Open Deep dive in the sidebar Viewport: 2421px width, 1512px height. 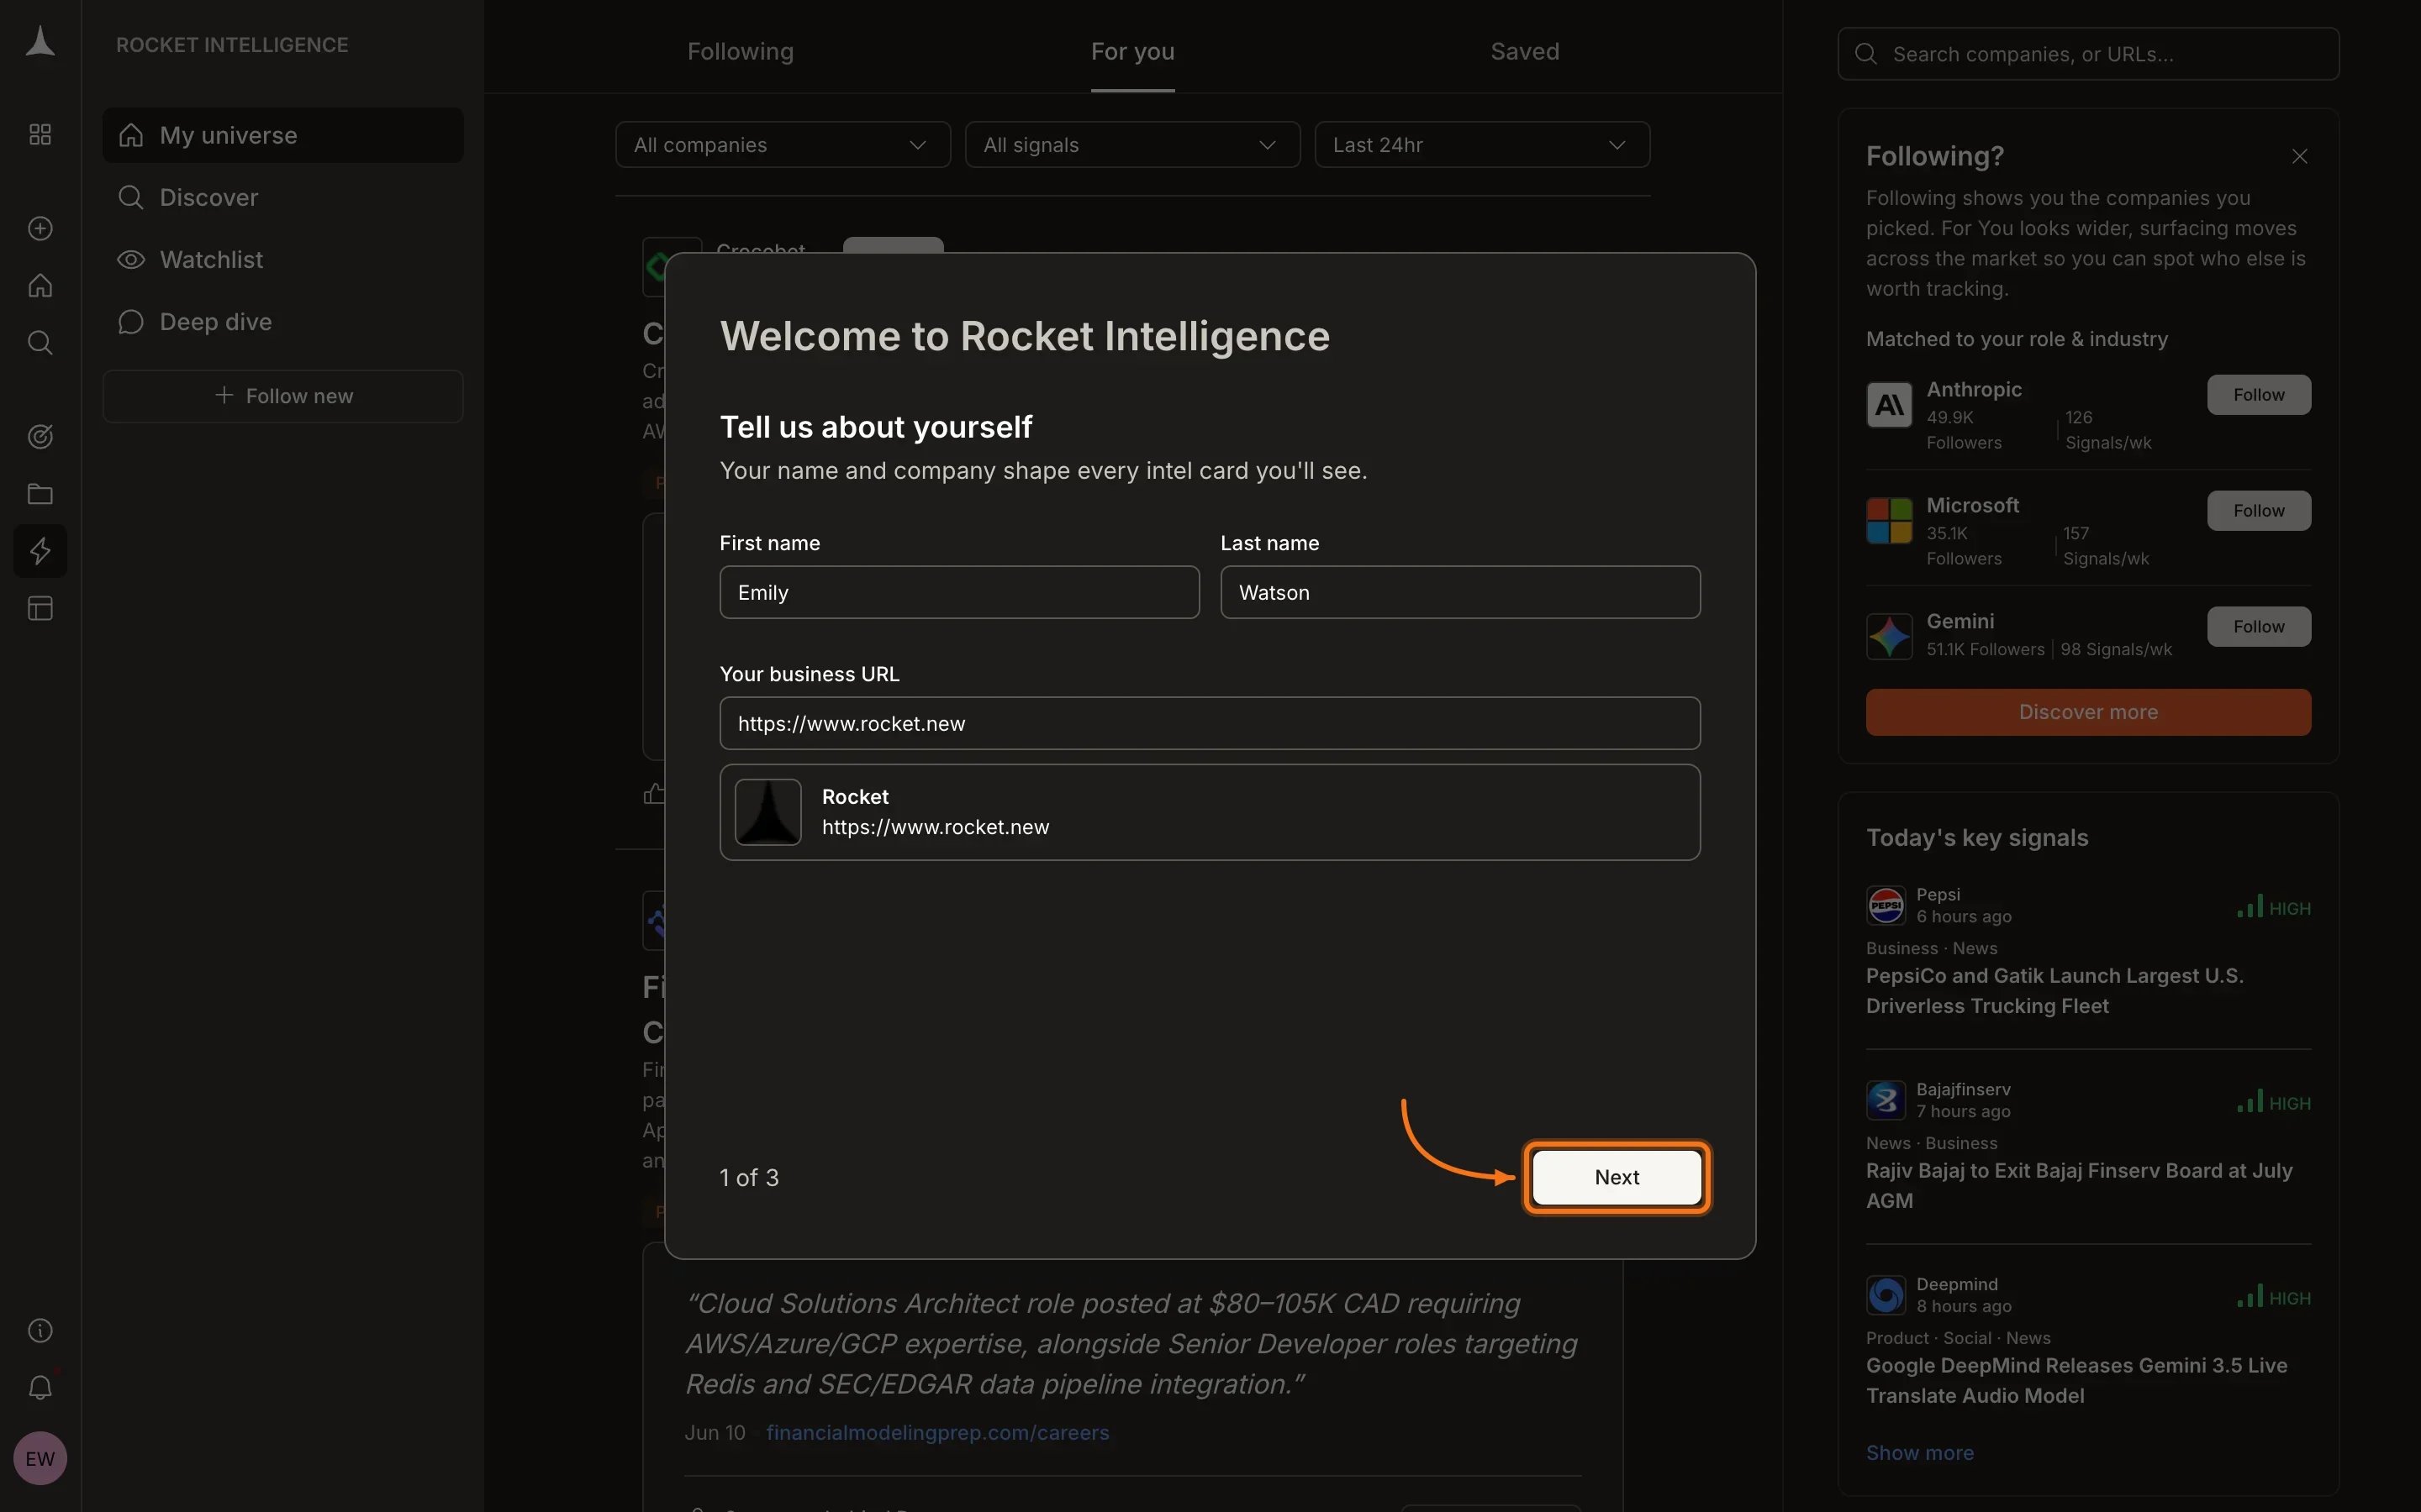[283, 321]
